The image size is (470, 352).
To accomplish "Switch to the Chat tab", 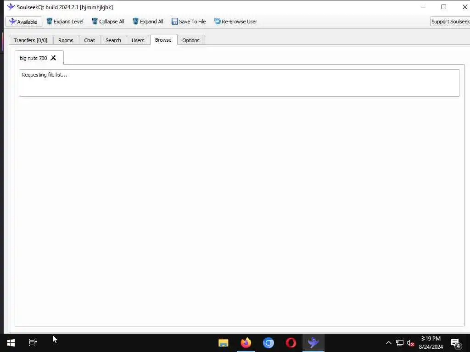I will (90, 40).
